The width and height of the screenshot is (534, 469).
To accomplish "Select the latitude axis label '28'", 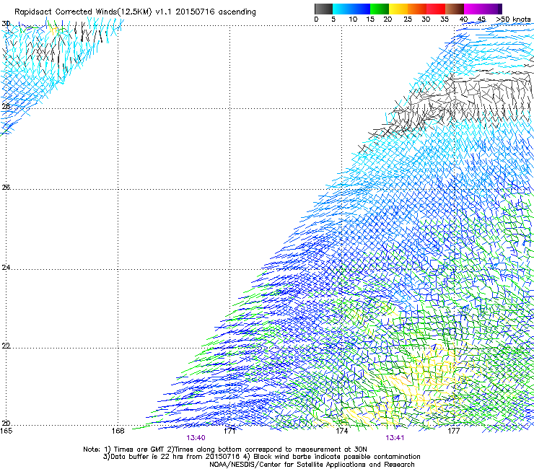I will click(6, 106).
